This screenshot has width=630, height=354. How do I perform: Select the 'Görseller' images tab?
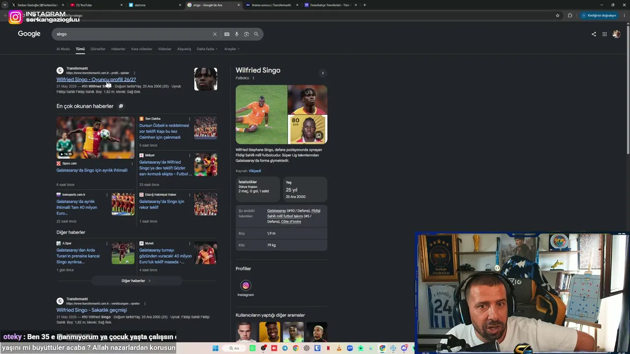[98, 49]
